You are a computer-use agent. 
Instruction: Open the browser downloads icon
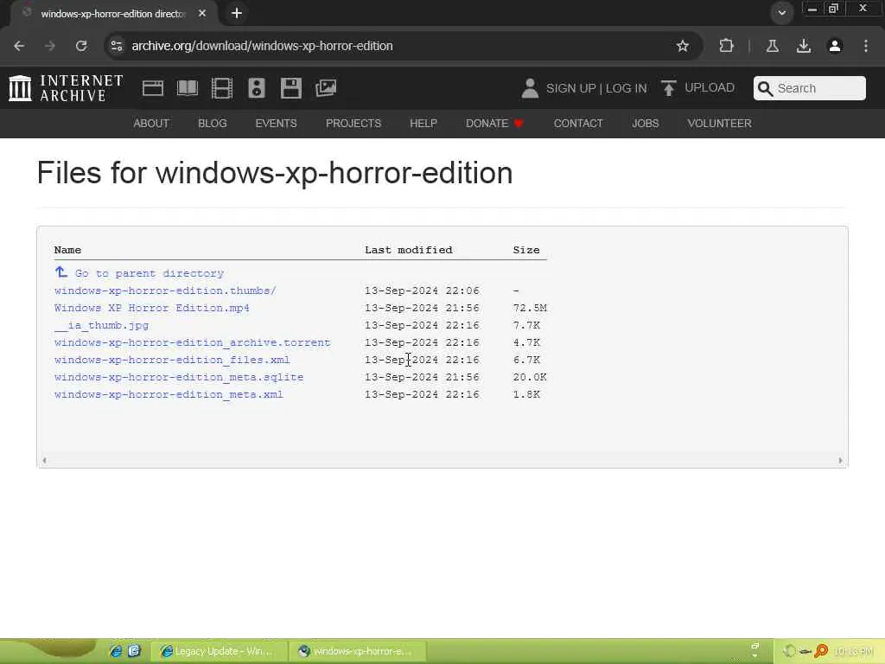click(x=803, y=46)
